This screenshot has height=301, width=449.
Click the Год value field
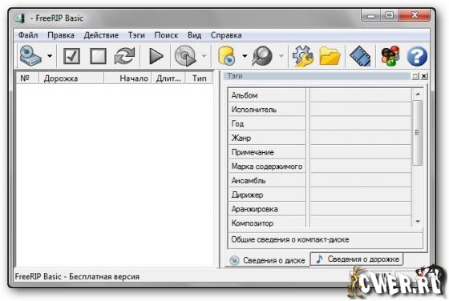click(x=361, y=124)
